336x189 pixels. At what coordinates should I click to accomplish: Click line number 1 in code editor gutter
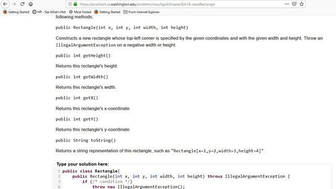click(x=59, y=171)
